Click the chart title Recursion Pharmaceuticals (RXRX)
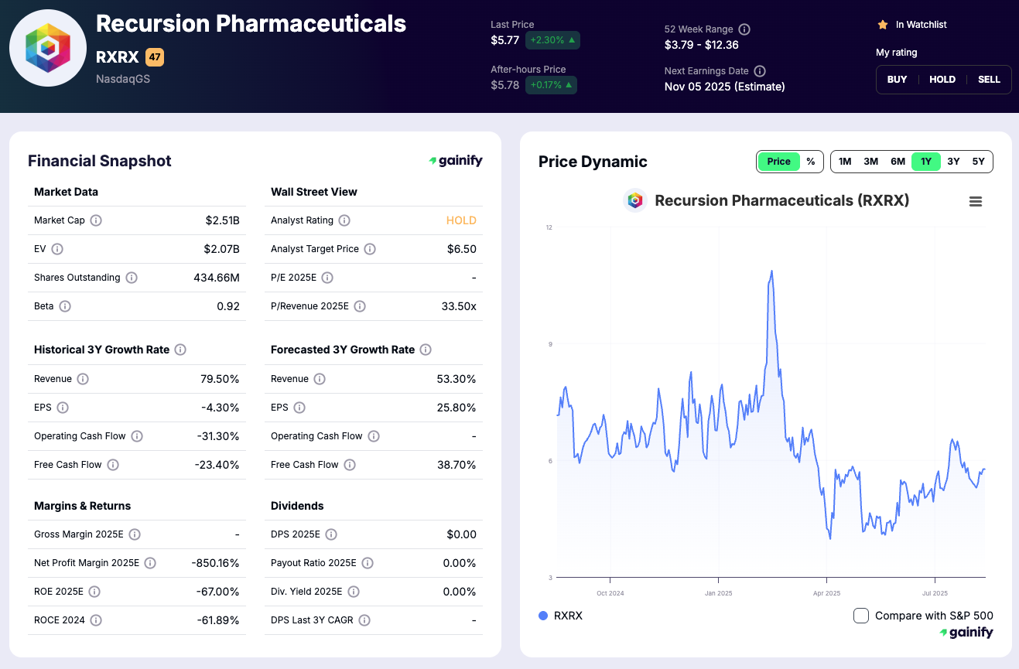Screen dimensions: 1019x669 (x=782, y=201)
